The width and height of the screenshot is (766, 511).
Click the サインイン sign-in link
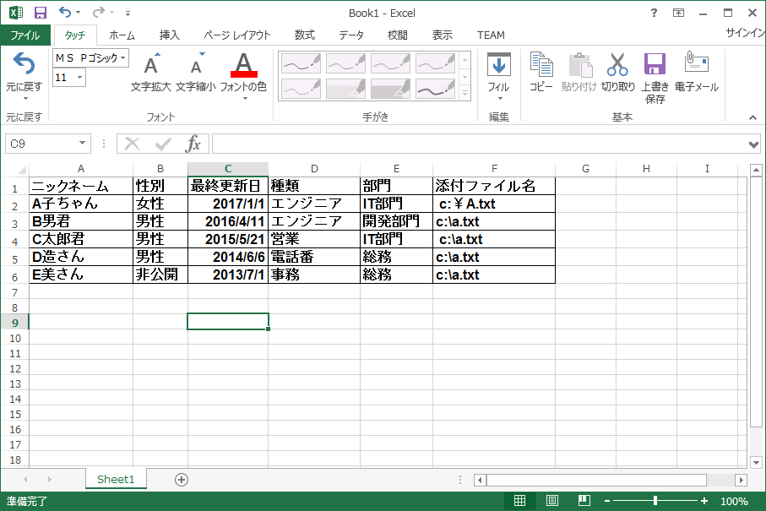click(746, 33)
